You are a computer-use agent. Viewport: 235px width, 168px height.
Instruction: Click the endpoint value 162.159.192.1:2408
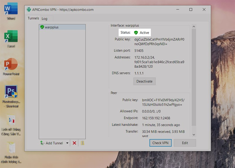[156, 118]
